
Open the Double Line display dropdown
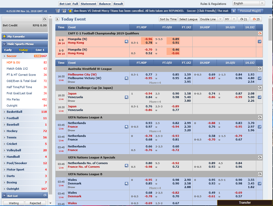click(211, 19)
